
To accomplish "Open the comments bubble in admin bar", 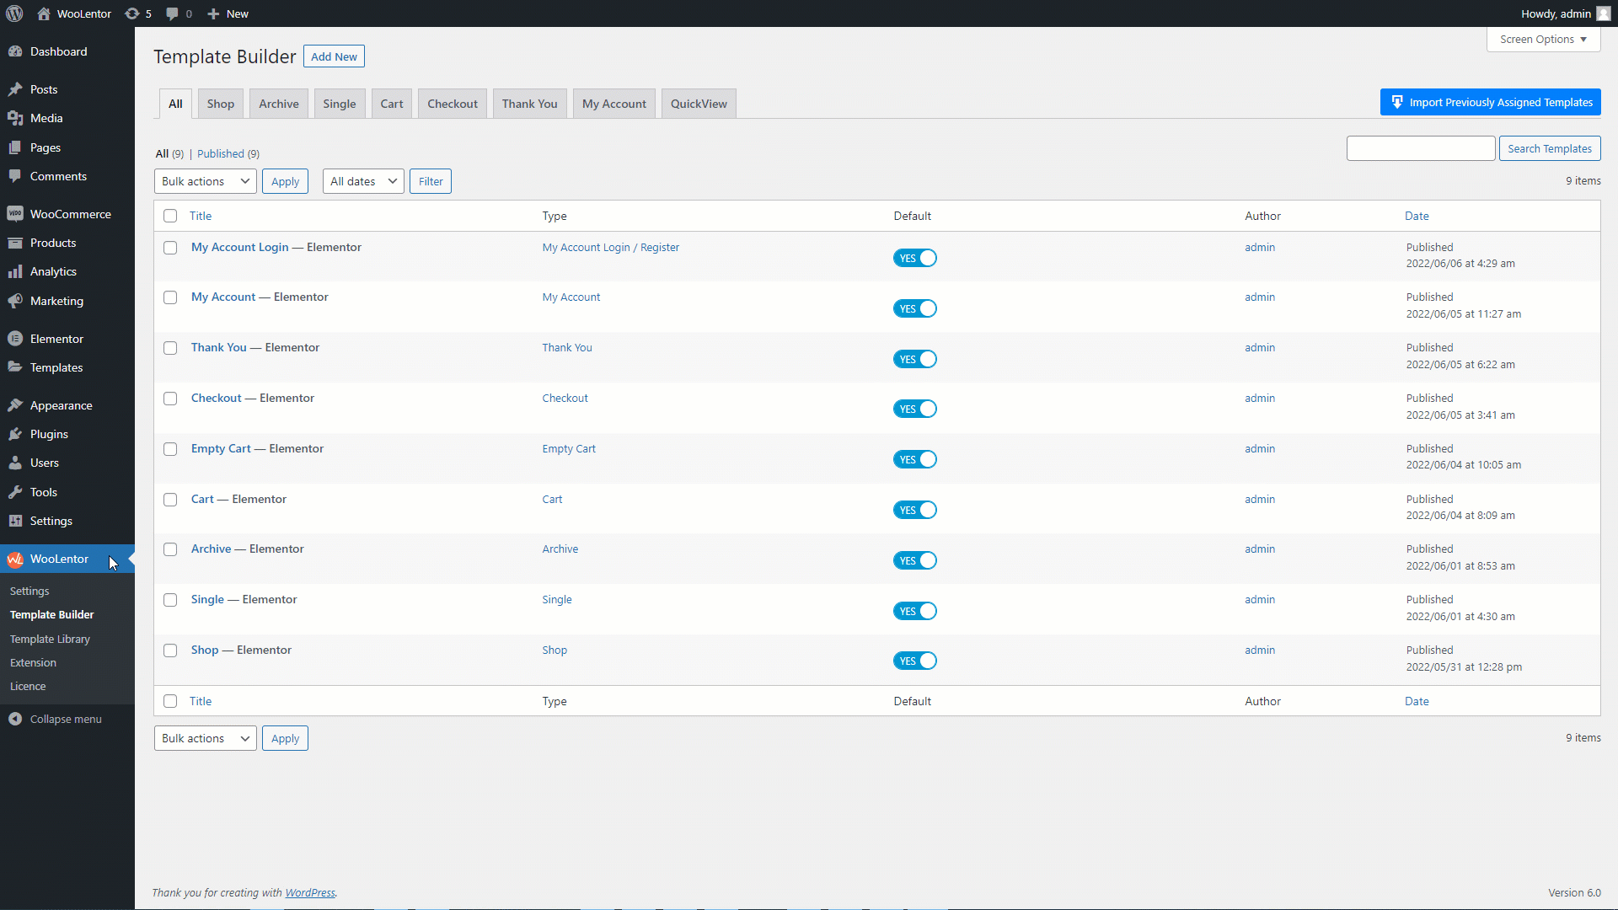I will [x=173, y=13].
